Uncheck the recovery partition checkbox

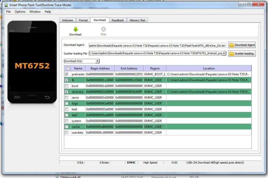(x=67, y=92)
